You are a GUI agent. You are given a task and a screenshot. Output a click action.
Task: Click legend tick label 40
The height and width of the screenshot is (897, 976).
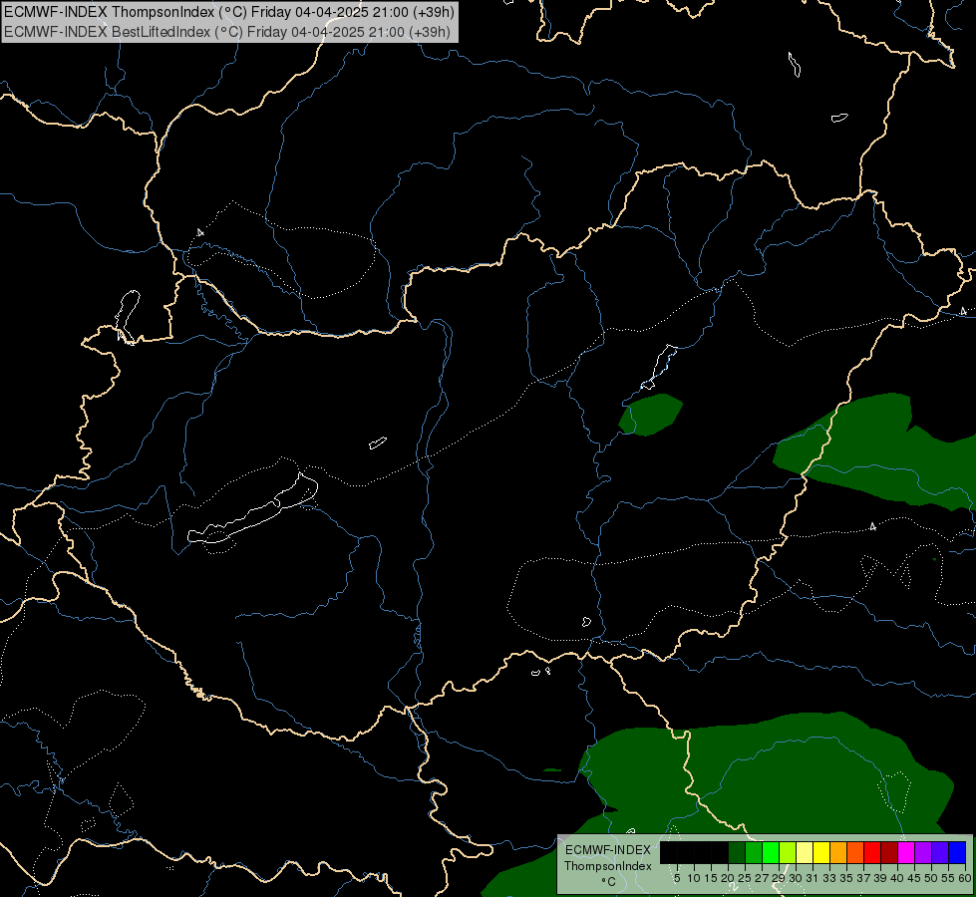tap(897, 878)
